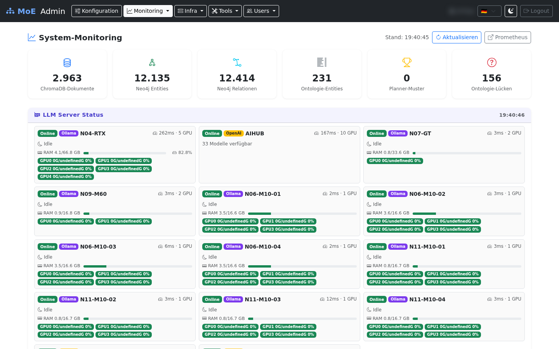The height and width of the screenshot is (349, 559).
Task: Click the Idle moon icon on N04-RTX
Action: [x=40, y=144]
